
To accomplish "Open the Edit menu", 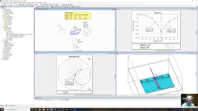I will 5,3.
